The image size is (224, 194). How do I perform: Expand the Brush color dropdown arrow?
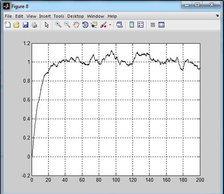click(110, 25)
